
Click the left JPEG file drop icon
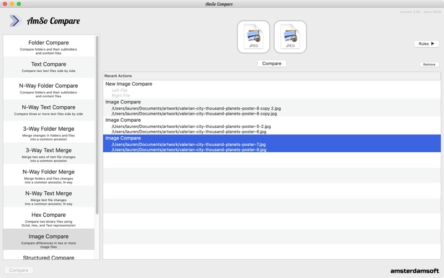[x=253, y=37]
